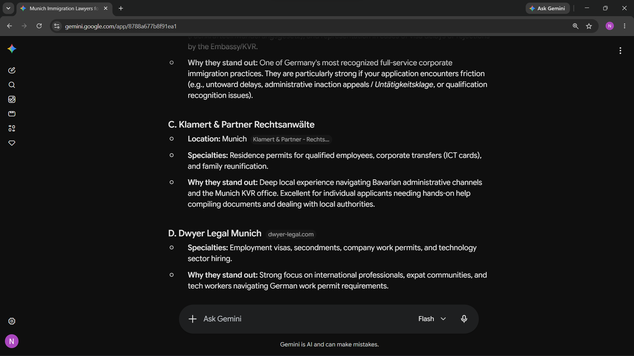Viewport: 634px width, 356px height.
Task: Open zoom magnifier icon in address bar
Action: (575, 26)
